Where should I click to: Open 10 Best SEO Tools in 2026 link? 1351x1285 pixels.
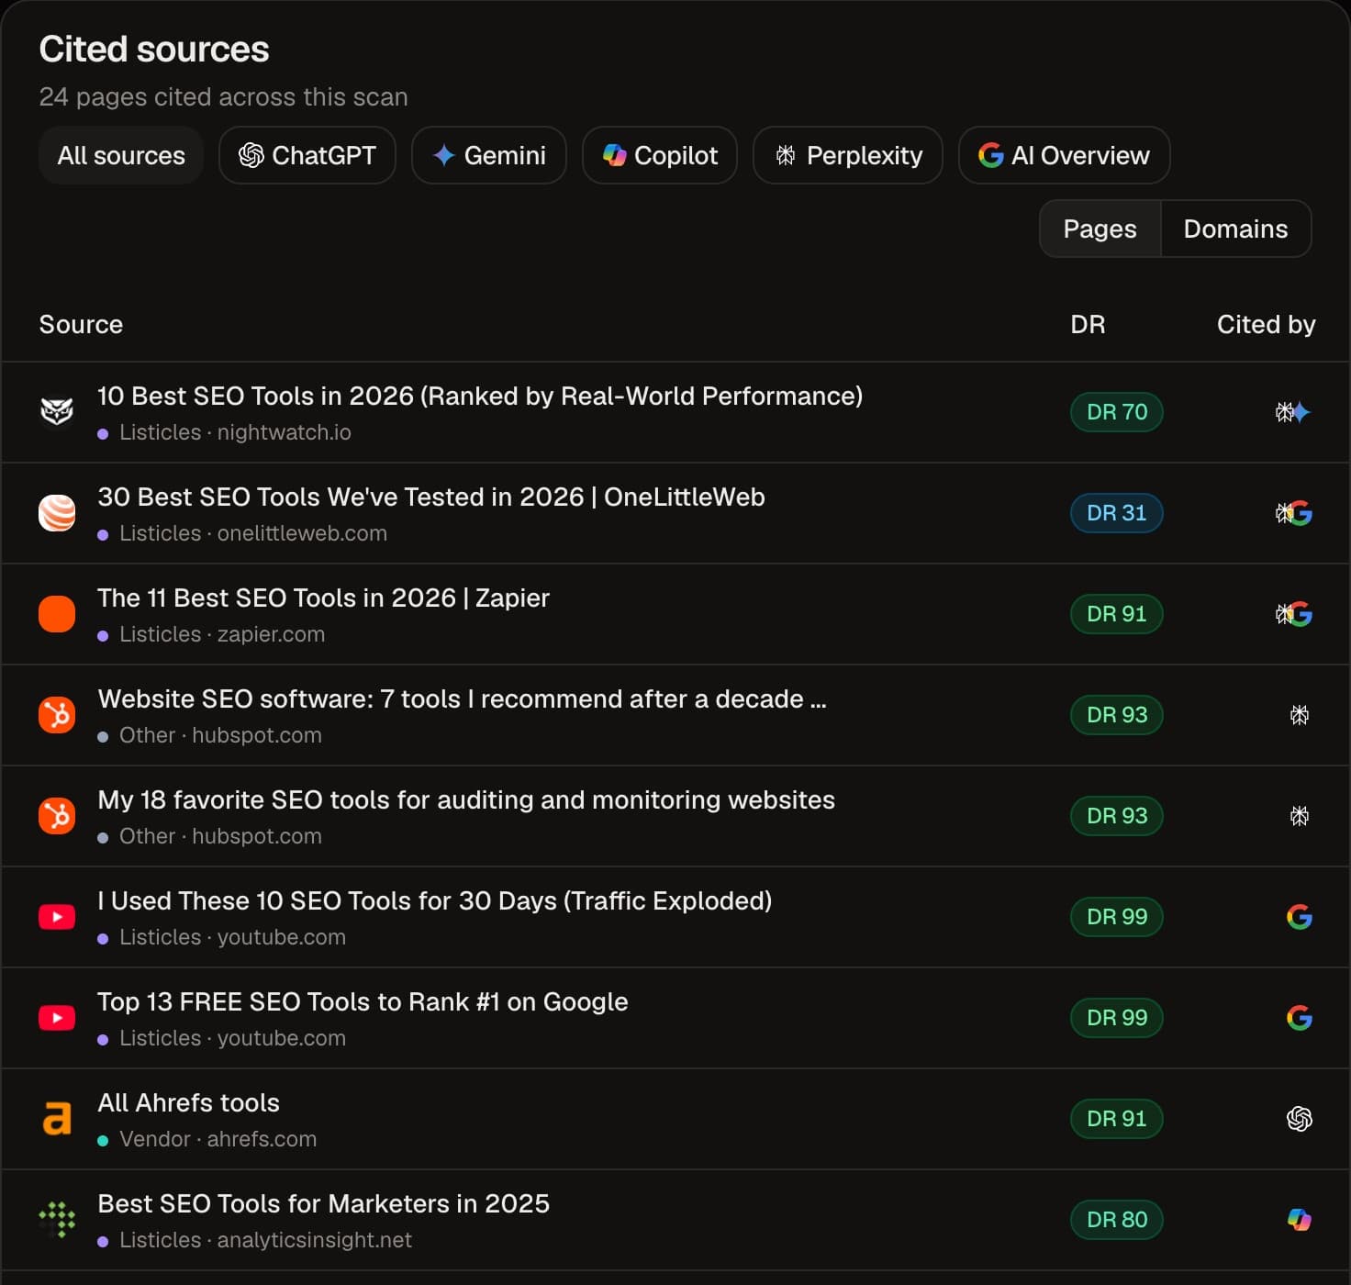480,396
